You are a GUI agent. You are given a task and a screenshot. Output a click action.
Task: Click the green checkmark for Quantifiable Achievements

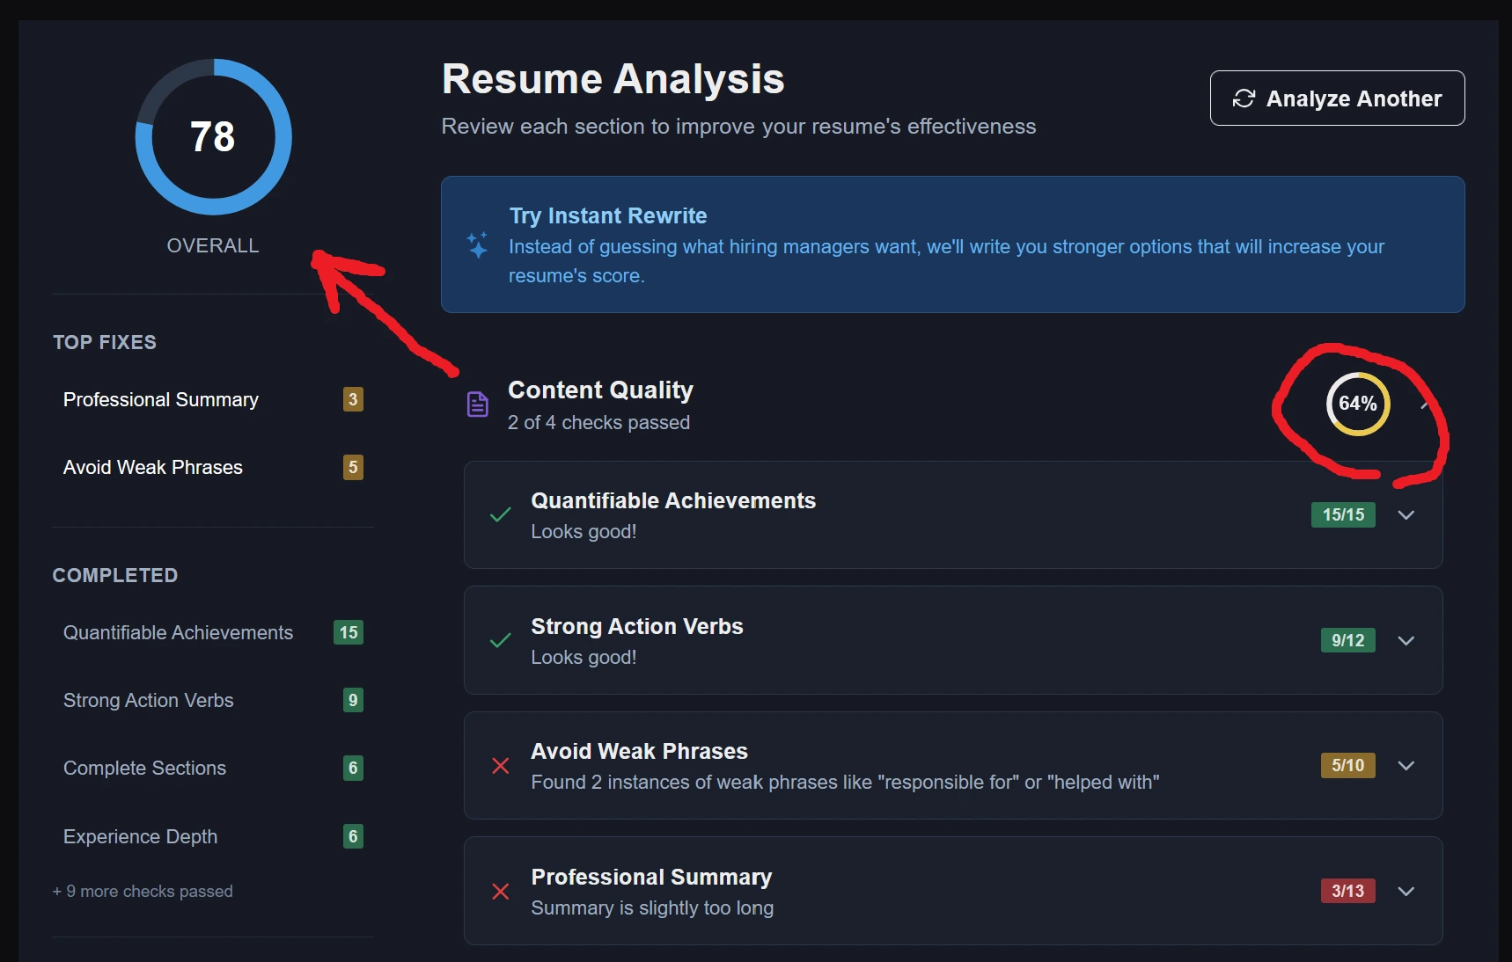tap(500, 515)
